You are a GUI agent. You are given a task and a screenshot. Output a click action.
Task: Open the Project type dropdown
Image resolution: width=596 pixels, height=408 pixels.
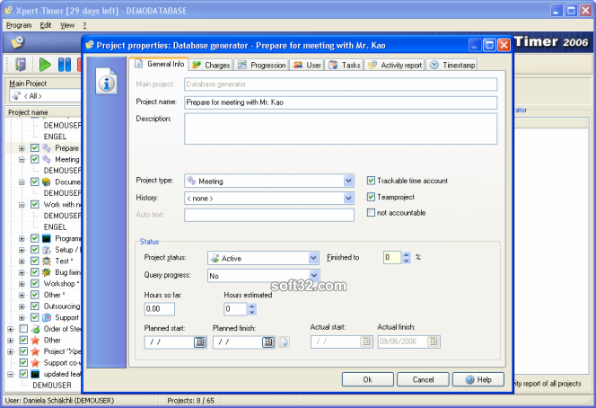(x=348, y=181)
